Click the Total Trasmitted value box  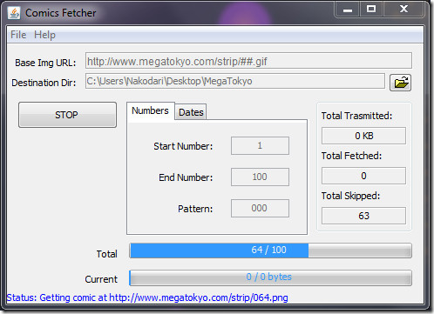(363, 136)
